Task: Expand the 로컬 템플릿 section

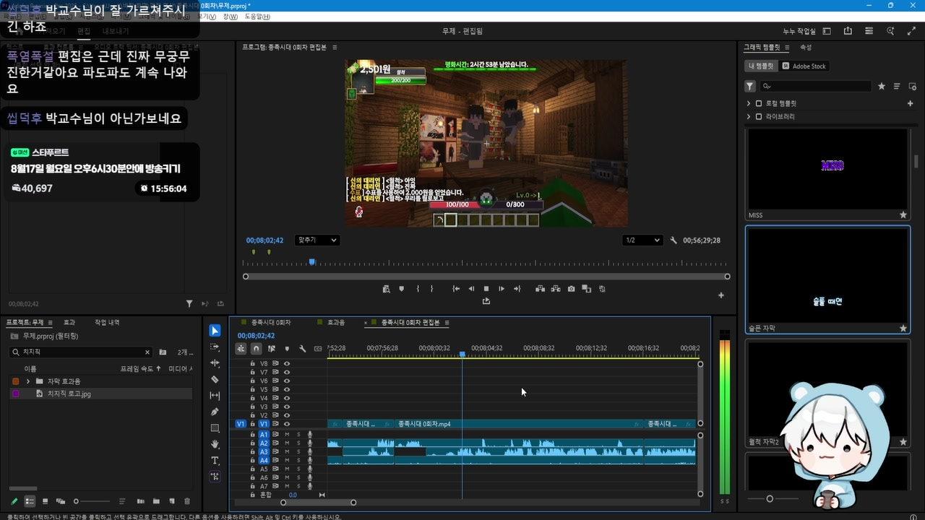Action: [x=749, y=103]
